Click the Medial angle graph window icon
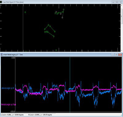This screenshot has height=117, width=123. pyautogui.click(x=2, y=55)
